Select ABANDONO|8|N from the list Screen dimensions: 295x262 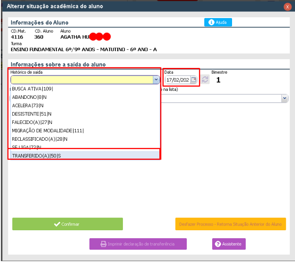click(x=29, y=97)
